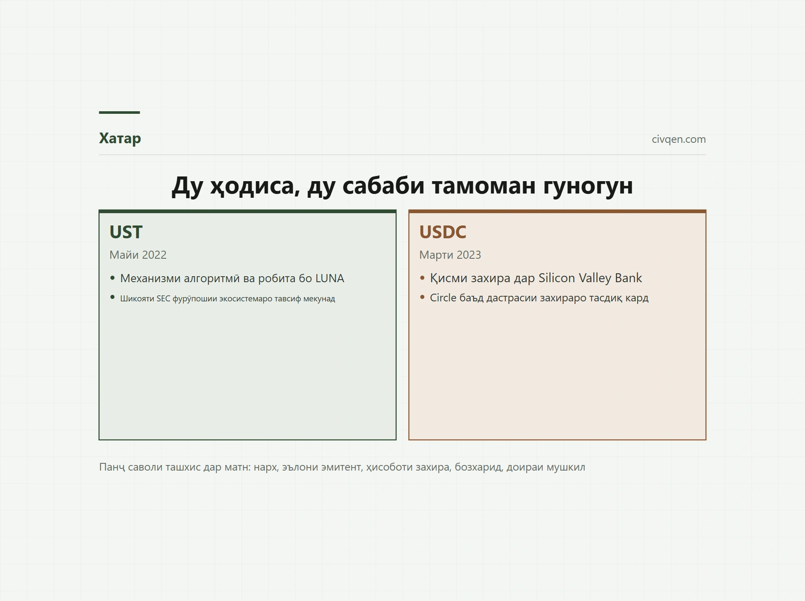Select bullet 'Шикояти SEC фурӯпошии экосистемаро тавсиф мекунад'
Image resolution: width=805 pixels, height=601 pixels.
pyautogui.click(x=227, y=298)
